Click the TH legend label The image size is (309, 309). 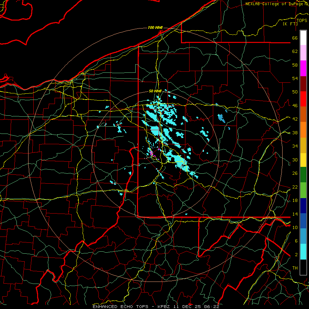[295, 268]
